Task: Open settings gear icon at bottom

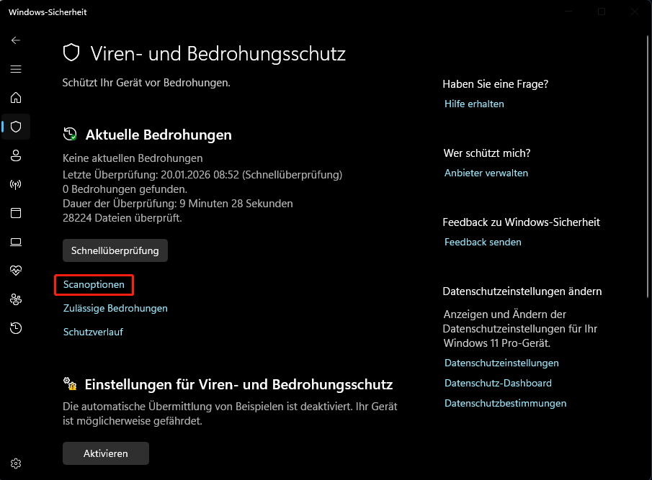Action: click(x=16, y=463)
